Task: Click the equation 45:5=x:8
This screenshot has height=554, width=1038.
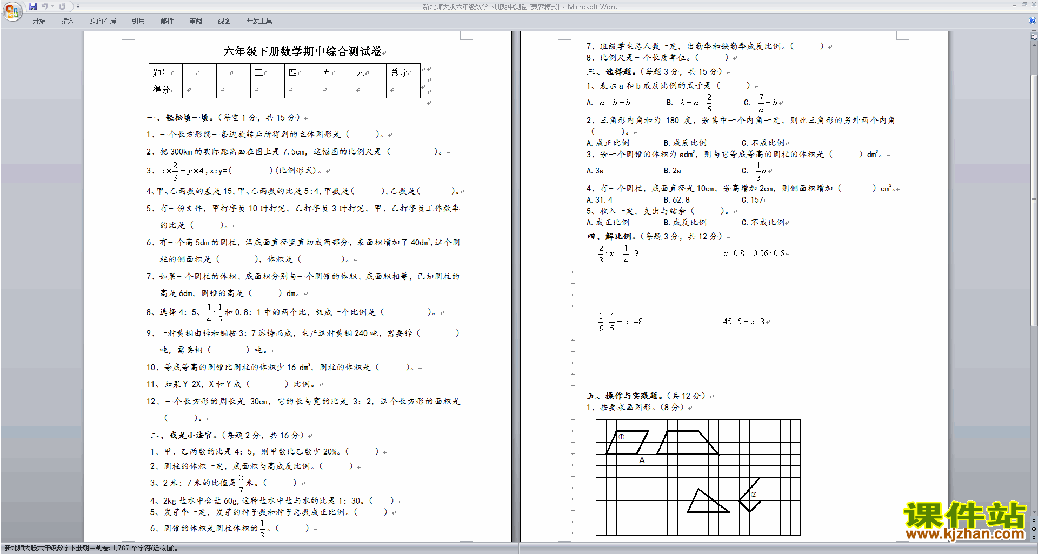Action: coord(744,322)
